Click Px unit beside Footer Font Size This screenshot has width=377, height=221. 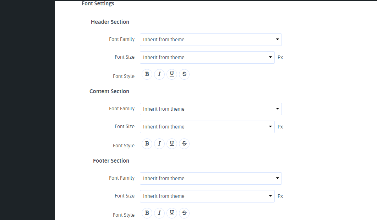coord(280,196)
